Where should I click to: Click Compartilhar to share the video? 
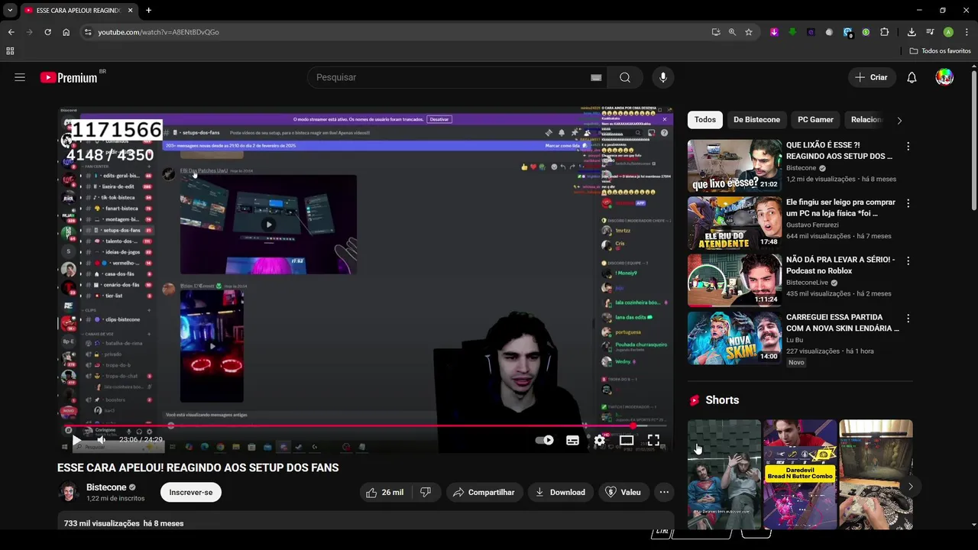click(484, 492)
